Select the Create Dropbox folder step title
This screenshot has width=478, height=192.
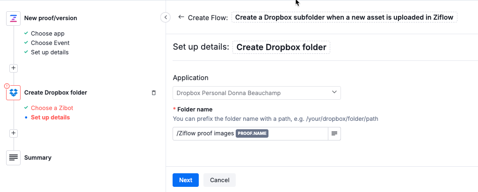pos(56,93)
